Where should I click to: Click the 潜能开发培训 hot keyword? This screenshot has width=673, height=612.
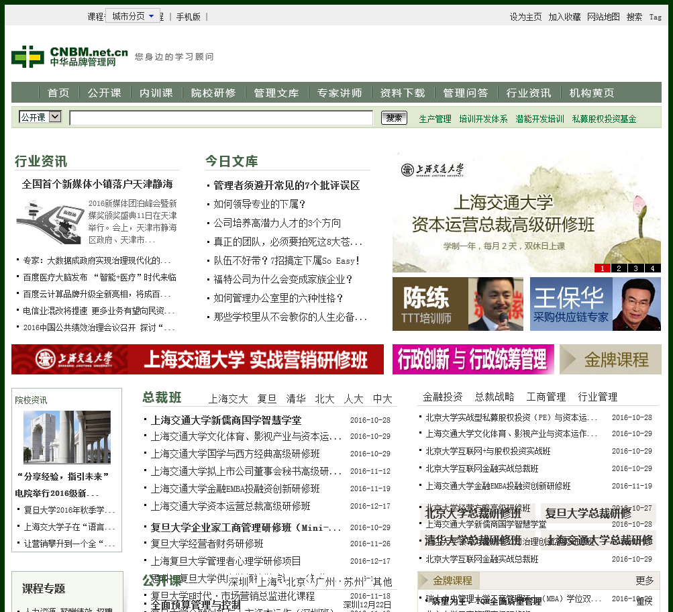pyautogui.click(x=540, y=119)
